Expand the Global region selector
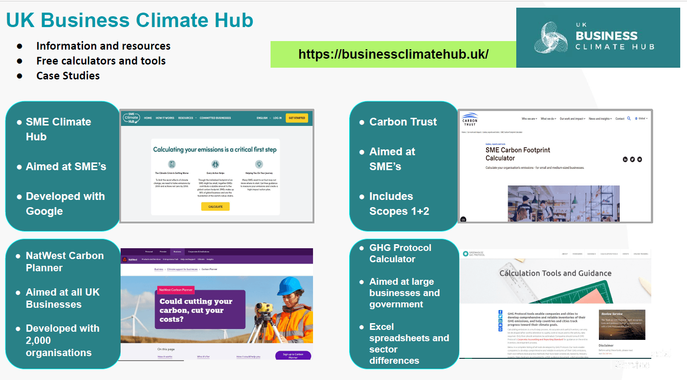The image size is (687, 380). tap(641, 118)
